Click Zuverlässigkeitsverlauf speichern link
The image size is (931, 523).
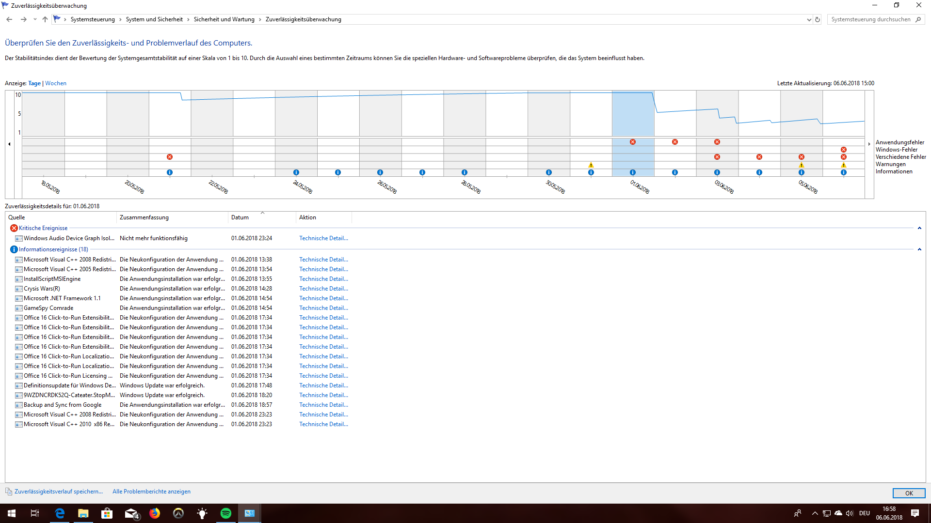(x=58, y=492)
